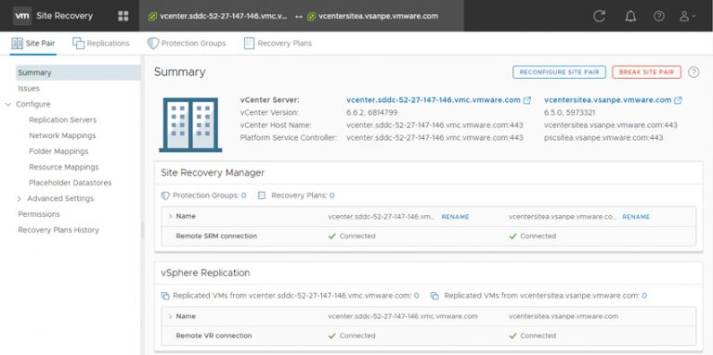Click Remote VR connection label
This screenshot has height=355, width=713.
point(214,336)
